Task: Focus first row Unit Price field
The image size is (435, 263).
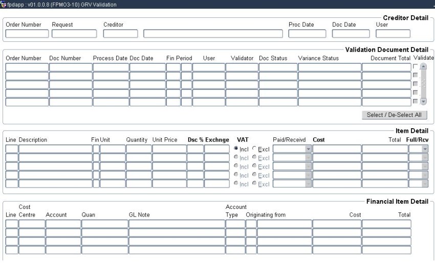Action: [169, 149]
